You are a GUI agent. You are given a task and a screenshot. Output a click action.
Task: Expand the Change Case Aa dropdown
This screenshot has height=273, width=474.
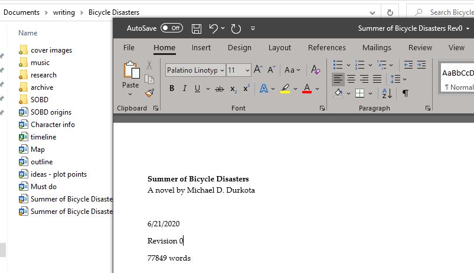(292, 70)
